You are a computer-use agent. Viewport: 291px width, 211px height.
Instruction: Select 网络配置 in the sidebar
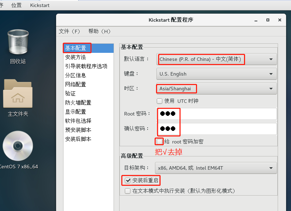[88, 84]
